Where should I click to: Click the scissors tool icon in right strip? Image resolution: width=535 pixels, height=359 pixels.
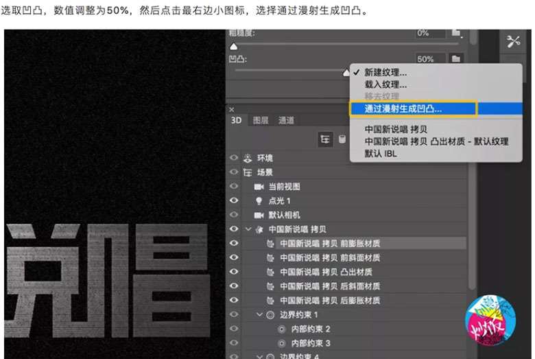coord(514,41)
